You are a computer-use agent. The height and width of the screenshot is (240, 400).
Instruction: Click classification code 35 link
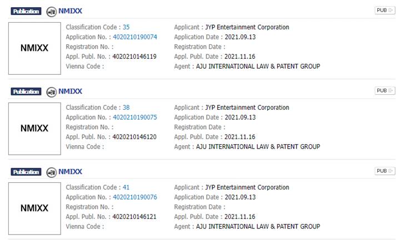pos(126,27)
